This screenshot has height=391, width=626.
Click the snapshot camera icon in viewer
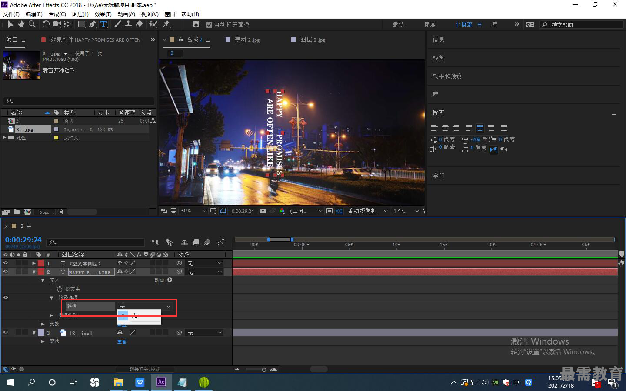(263, 211)
